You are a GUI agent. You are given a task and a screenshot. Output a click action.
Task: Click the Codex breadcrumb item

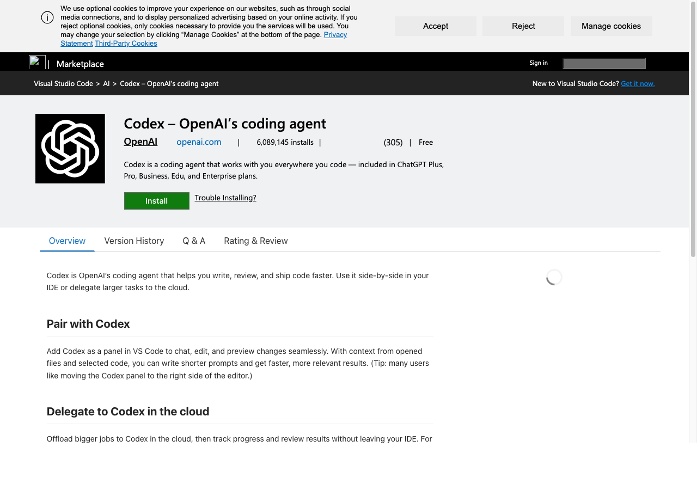pyautogui.click(x=169, y=84)
